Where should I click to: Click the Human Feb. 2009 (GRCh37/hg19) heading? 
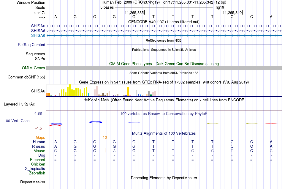pos(131,2)
